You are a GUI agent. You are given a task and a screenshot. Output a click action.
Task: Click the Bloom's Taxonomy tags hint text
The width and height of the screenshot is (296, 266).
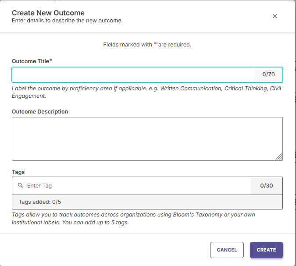click(134, 218)
